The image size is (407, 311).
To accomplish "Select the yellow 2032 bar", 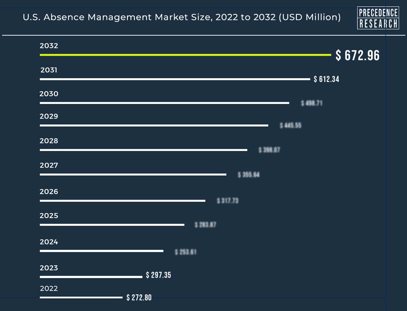I will 185,55.
